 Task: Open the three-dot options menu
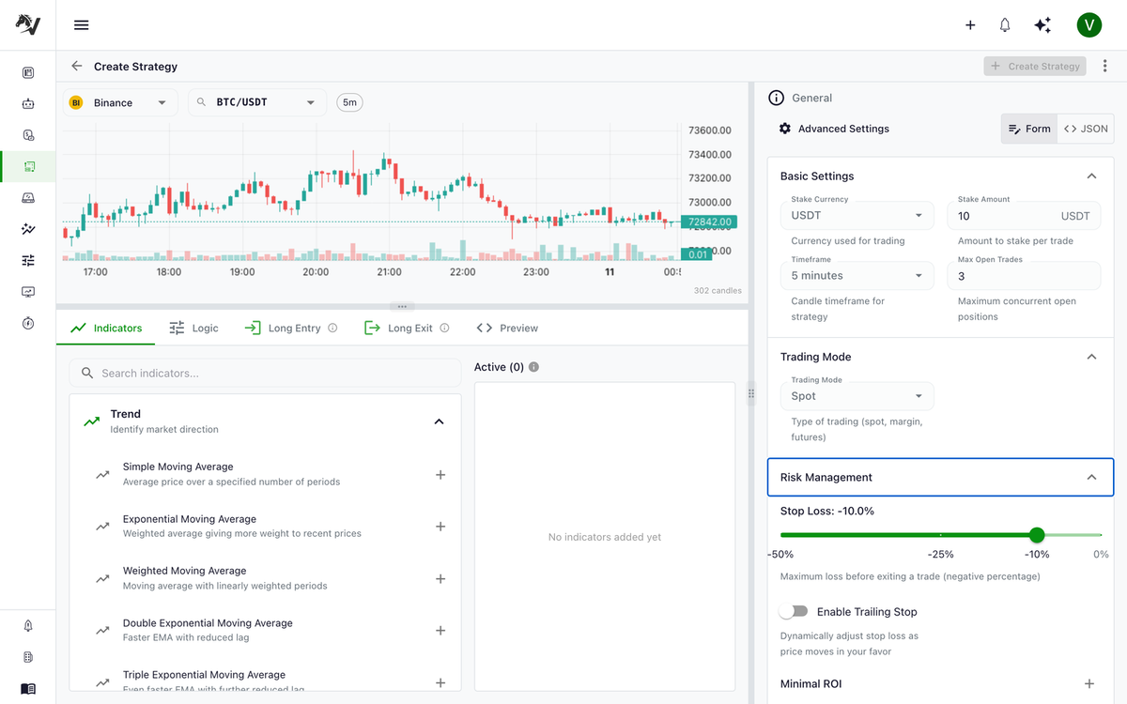(x=1104, y=67)
